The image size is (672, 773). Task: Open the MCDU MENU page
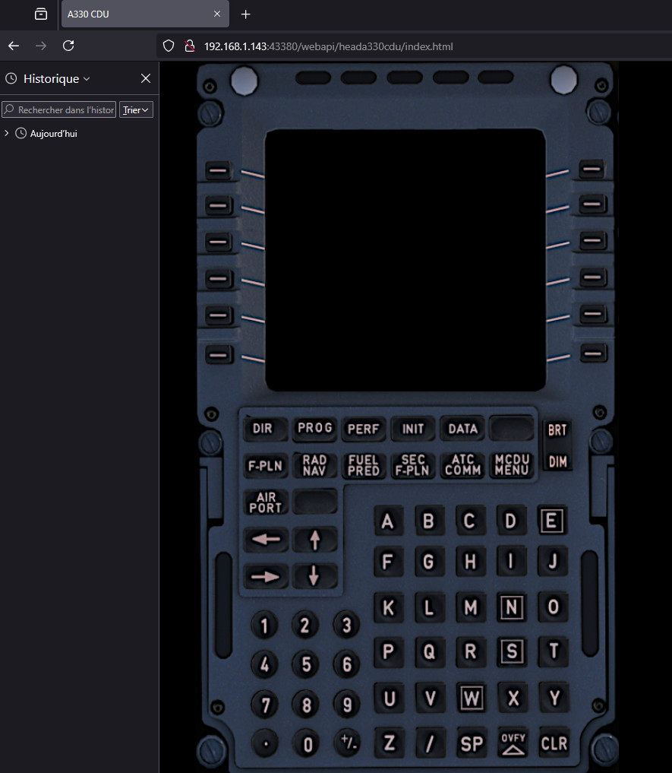point(511,464)
